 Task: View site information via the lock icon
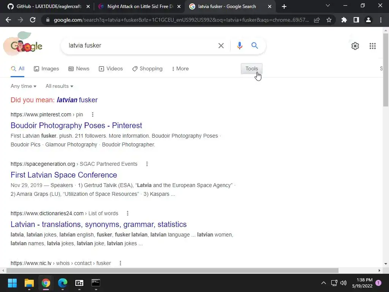(x=48, y=20)
